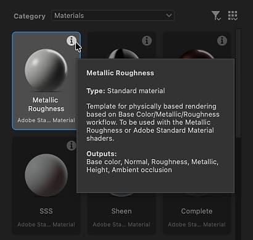Click the 'Outputs:' heading in tooltip

[101, 154]
